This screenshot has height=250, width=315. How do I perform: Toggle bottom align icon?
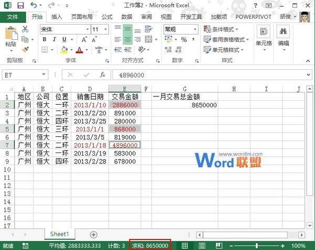(x=138, y=30)
